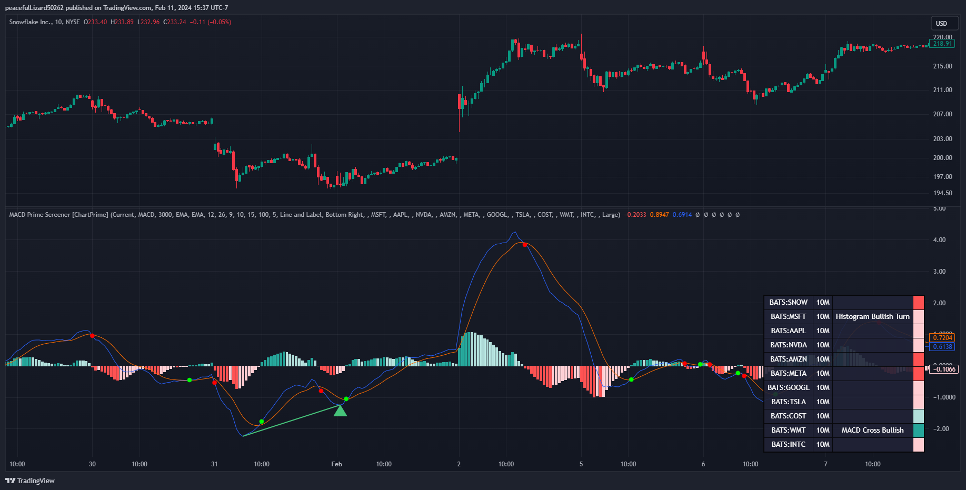
Task: Click the red dot at MACD peak
Action: coord(524,245)
